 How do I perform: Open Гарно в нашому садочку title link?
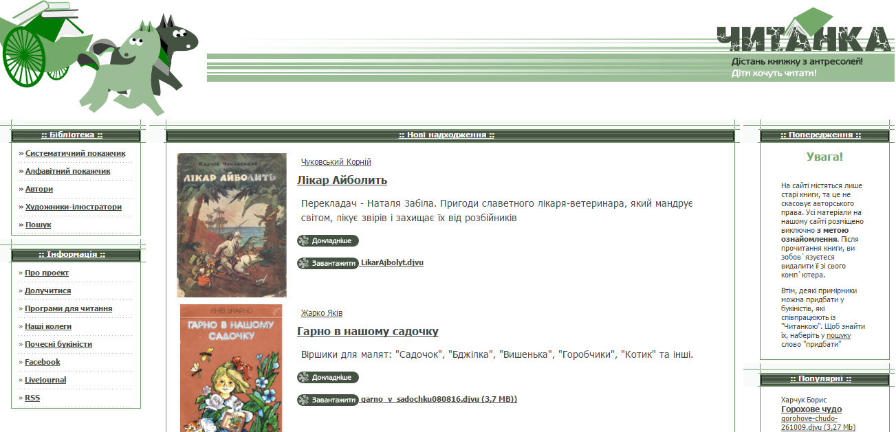click(368, 331)
